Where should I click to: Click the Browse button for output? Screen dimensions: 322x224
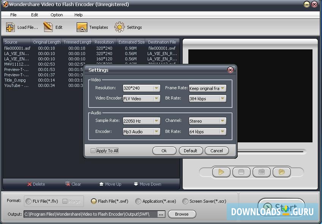182,214
